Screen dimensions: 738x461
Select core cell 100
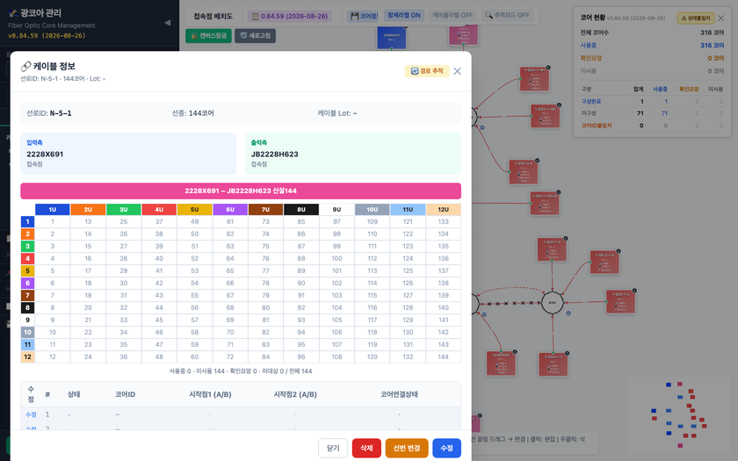pos(336,258)
